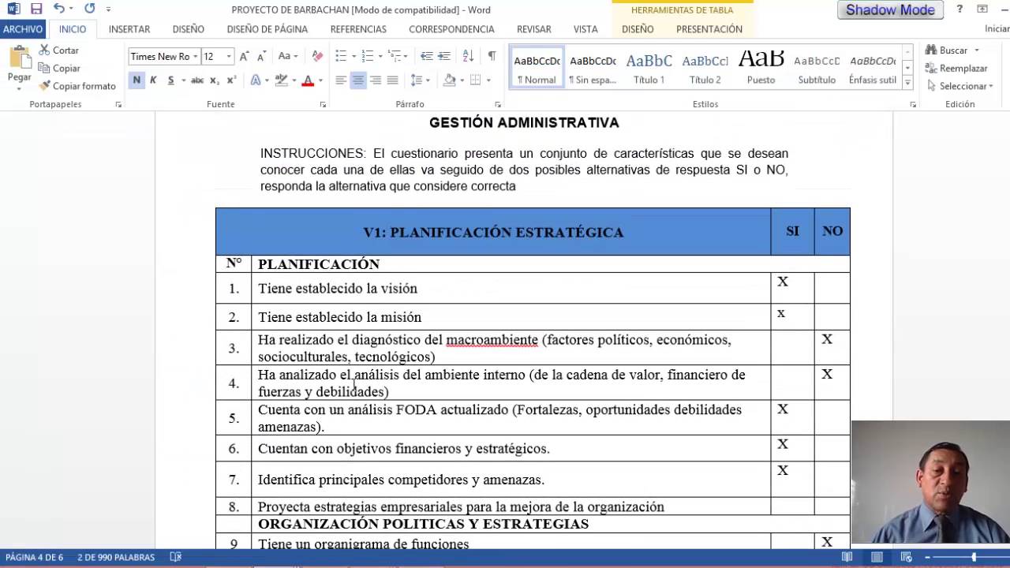Click the Cortar scissors button

pos(59,50)
